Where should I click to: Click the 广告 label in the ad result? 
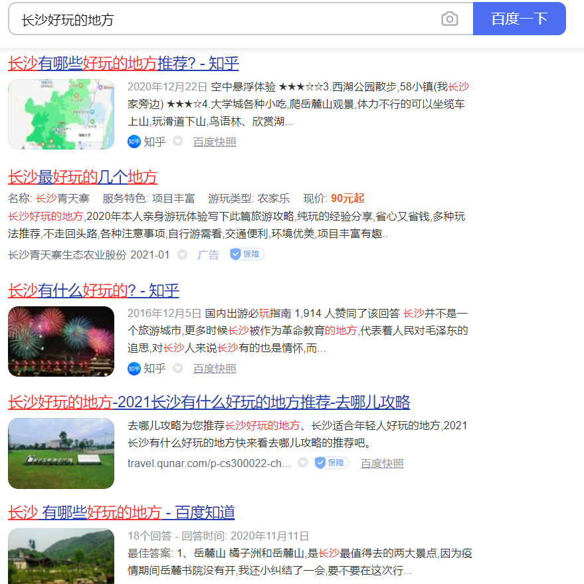[x=208, y=254]
